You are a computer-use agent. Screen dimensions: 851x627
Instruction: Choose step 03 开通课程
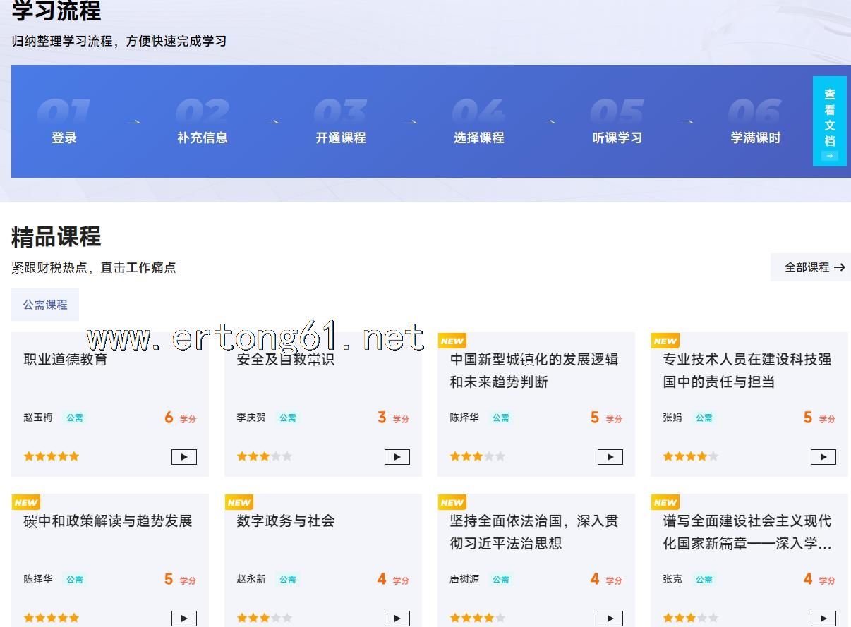341,138
